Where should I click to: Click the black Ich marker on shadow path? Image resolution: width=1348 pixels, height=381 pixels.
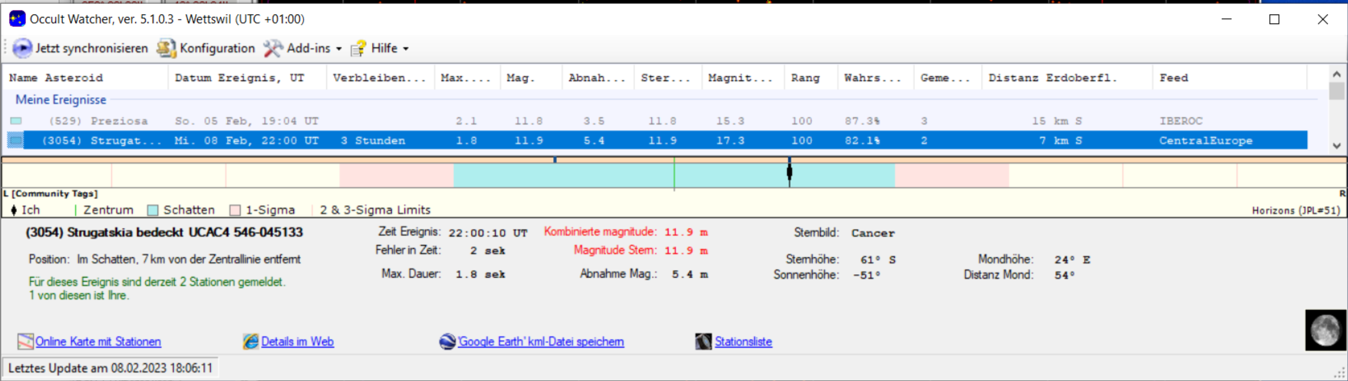(790, 172)
